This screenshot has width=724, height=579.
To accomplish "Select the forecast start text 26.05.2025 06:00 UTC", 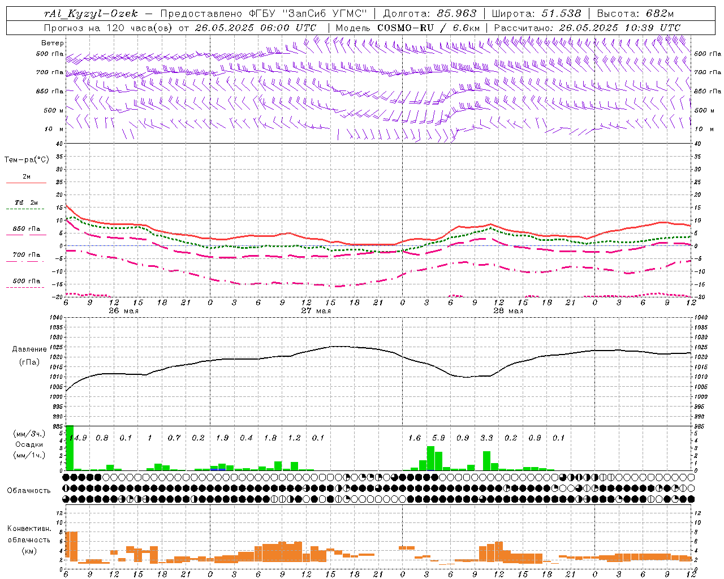I will (255, 28).
